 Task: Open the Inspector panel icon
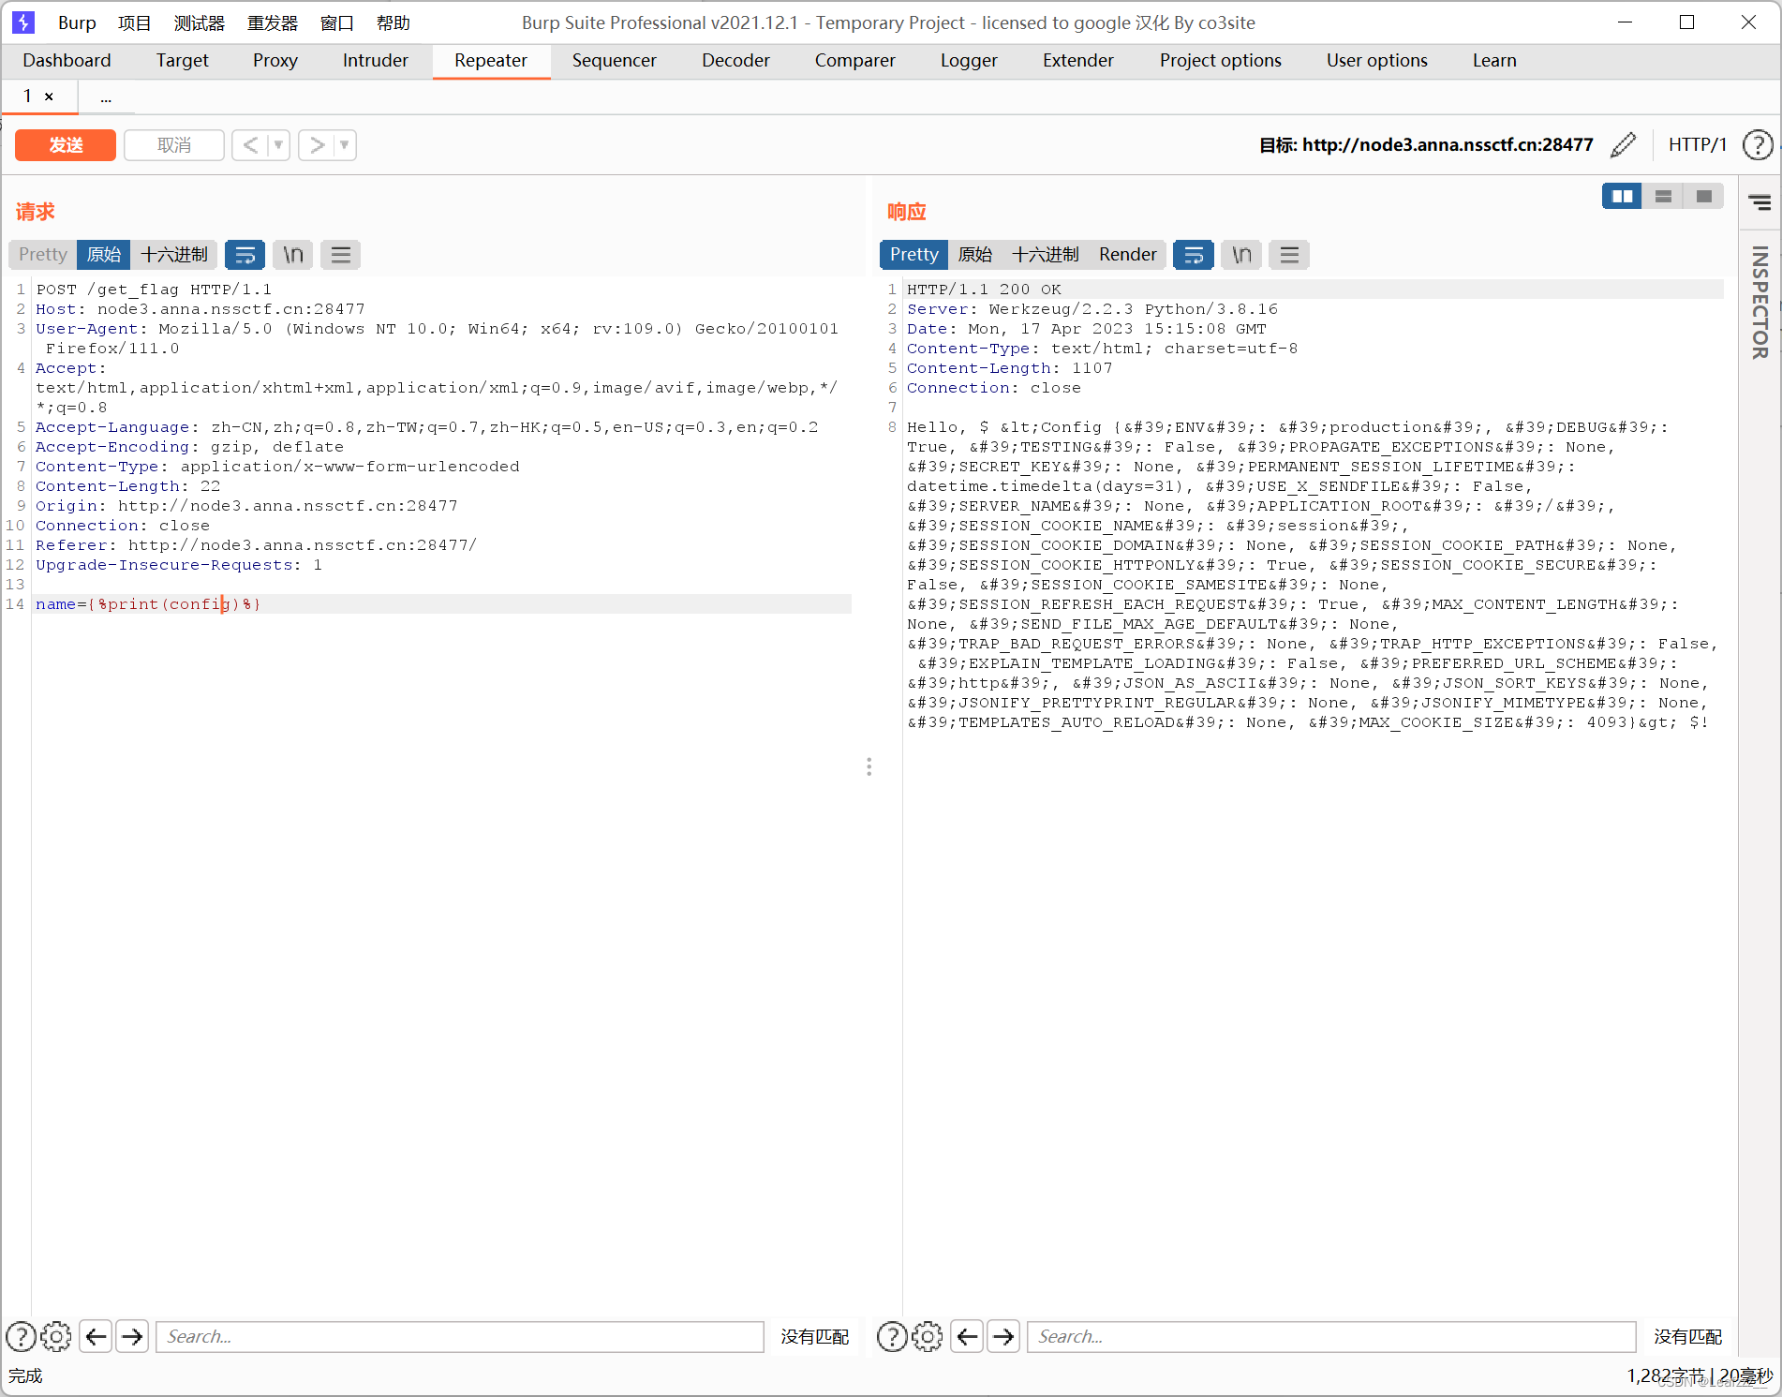click(1760, 202)
